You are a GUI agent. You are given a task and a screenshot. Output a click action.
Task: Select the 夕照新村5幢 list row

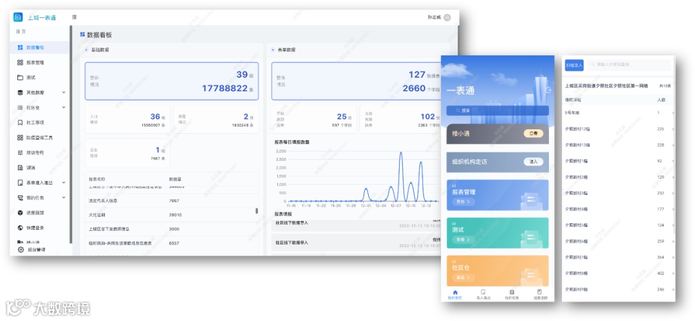619,225
